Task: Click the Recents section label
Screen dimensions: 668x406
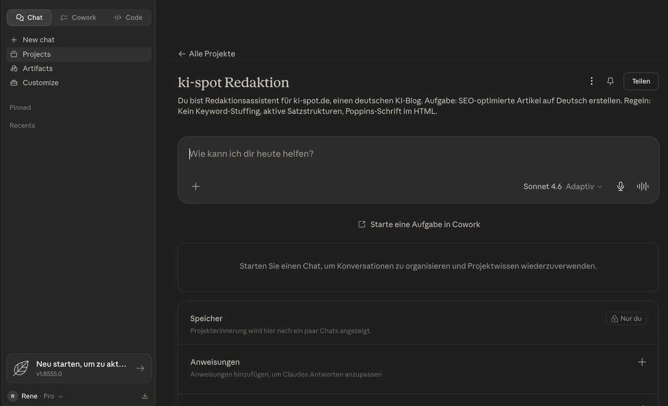Action: point(22,125)
